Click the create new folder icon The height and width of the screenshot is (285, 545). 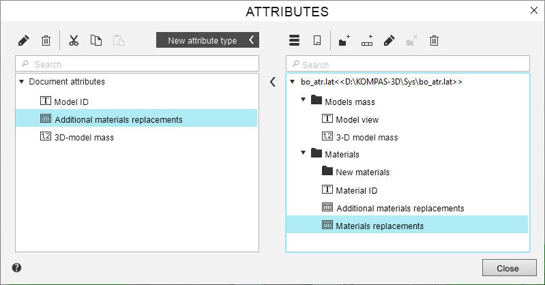[344, 41]
